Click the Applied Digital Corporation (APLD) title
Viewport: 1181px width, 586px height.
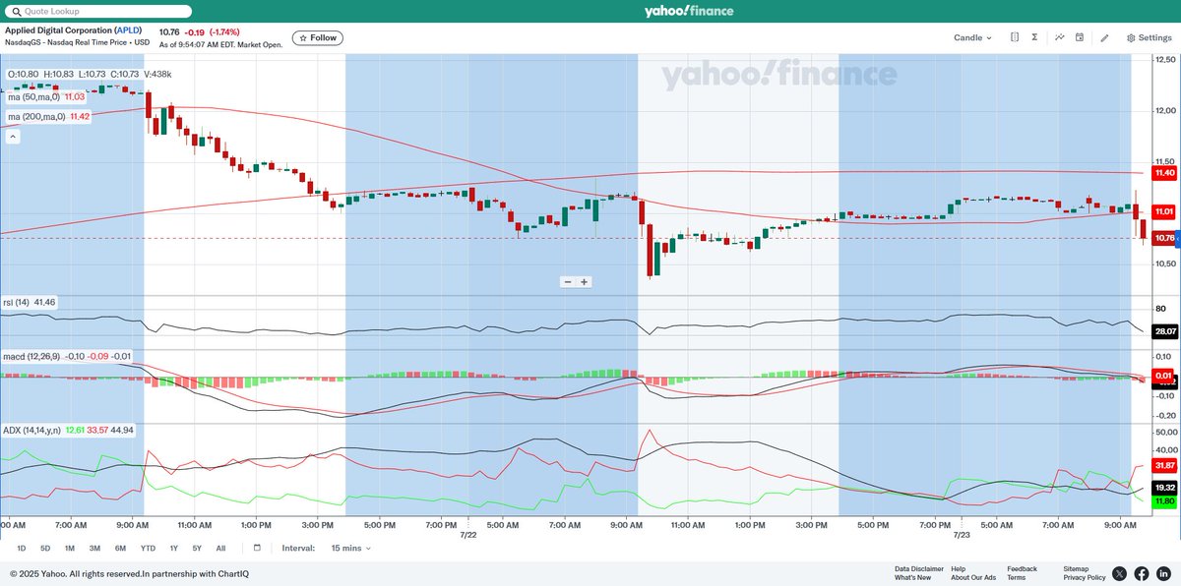pos(73,30)
